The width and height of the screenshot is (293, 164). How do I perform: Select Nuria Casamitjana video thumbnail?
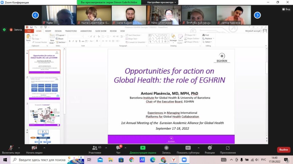(94, 15)
